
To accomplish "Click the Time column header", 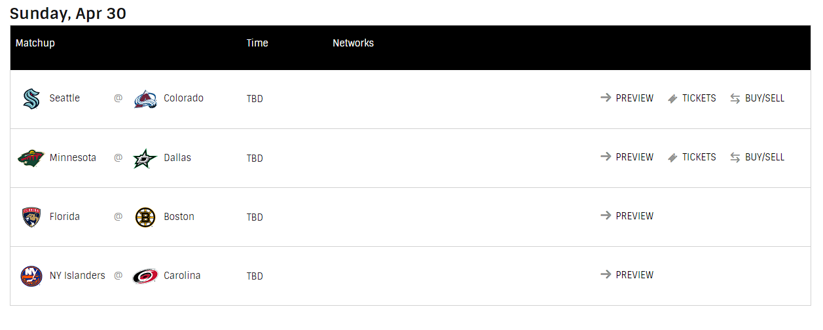I will 257,43.
